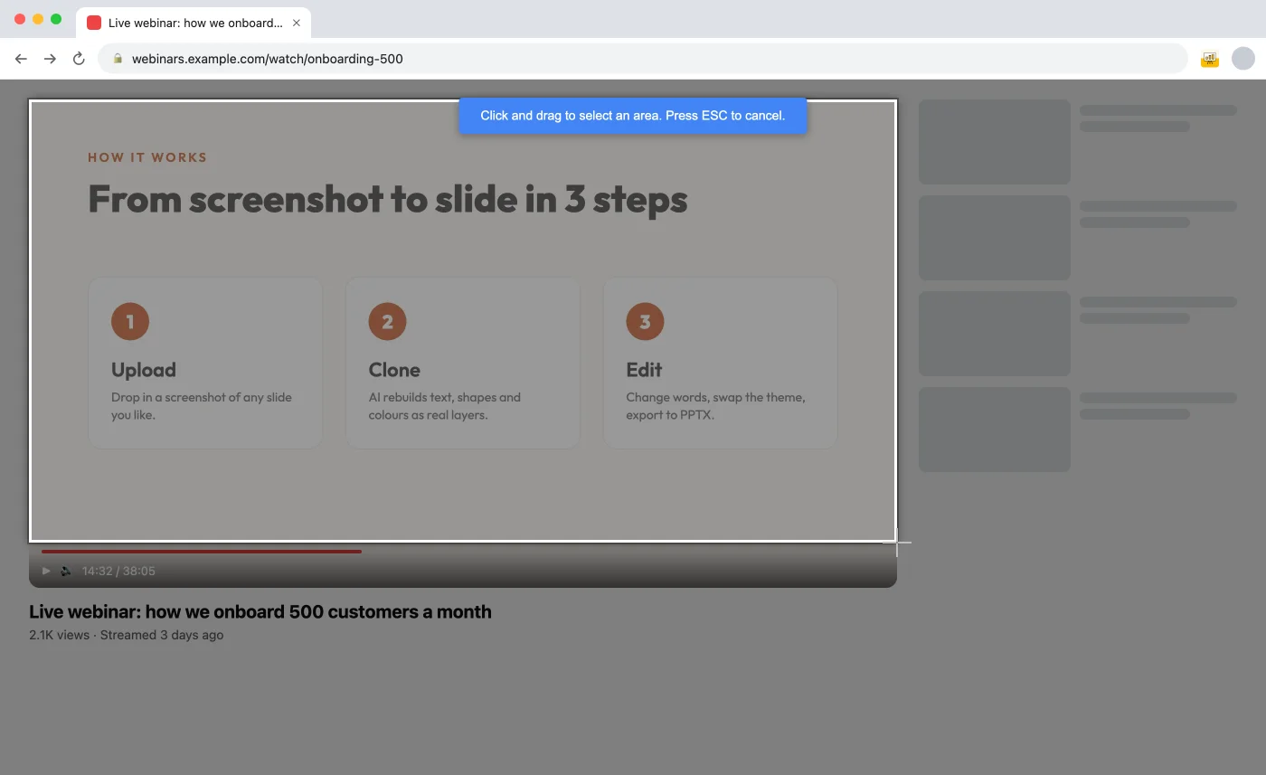Open the yellow presentation-chart extension icon
Image resolution: width=1266 pixels, height=775 pixels.
click(1210, 59)
